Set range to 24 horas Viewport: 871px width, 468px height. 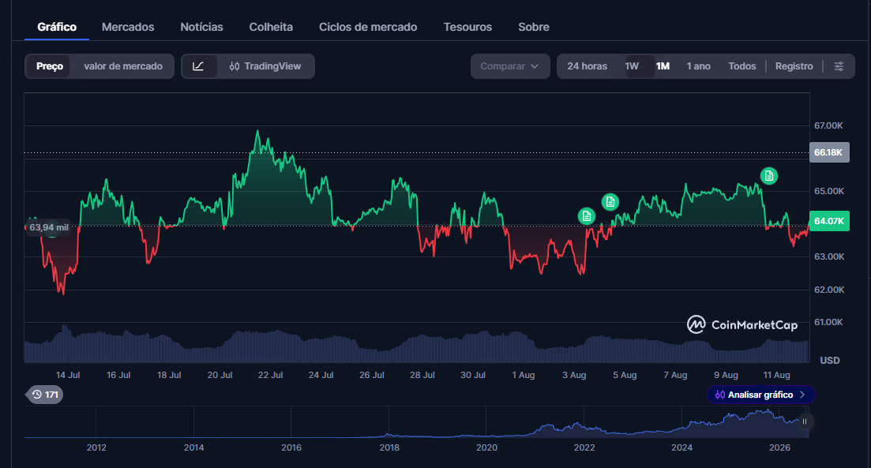[x=588, y=66]
